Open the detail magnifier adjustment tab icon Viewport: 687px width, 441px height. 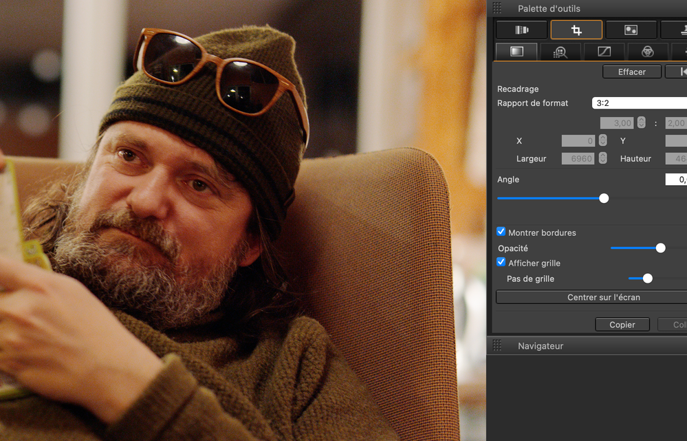pos(560,52)
